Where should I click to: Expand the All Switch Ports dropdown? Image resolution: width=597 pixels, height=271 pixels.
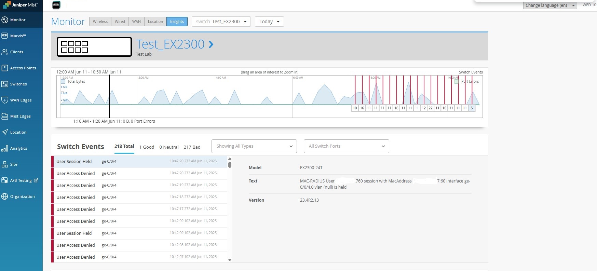point(347,146)
